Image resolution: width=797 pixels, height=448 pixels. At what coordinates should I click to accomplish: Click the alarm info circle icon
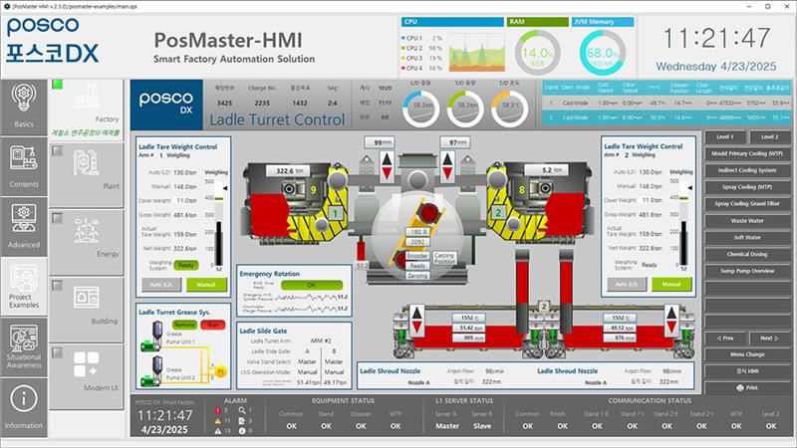click(242, 431)
